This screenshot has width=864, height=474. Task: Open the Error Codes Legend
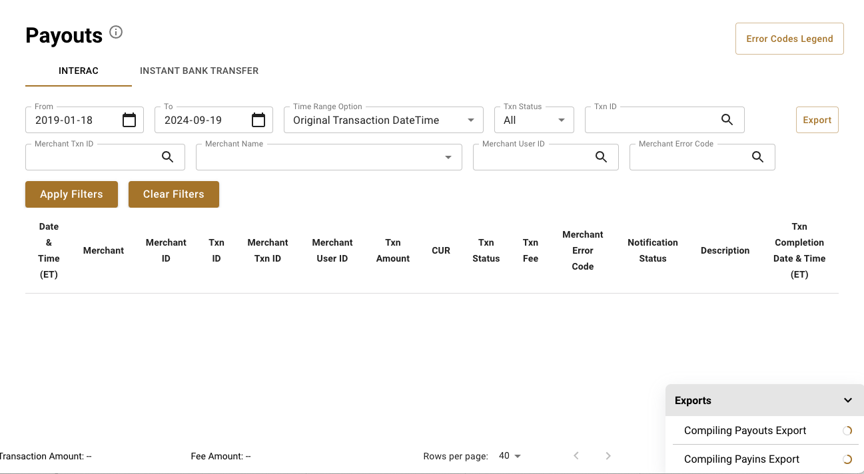coord(789,38)
